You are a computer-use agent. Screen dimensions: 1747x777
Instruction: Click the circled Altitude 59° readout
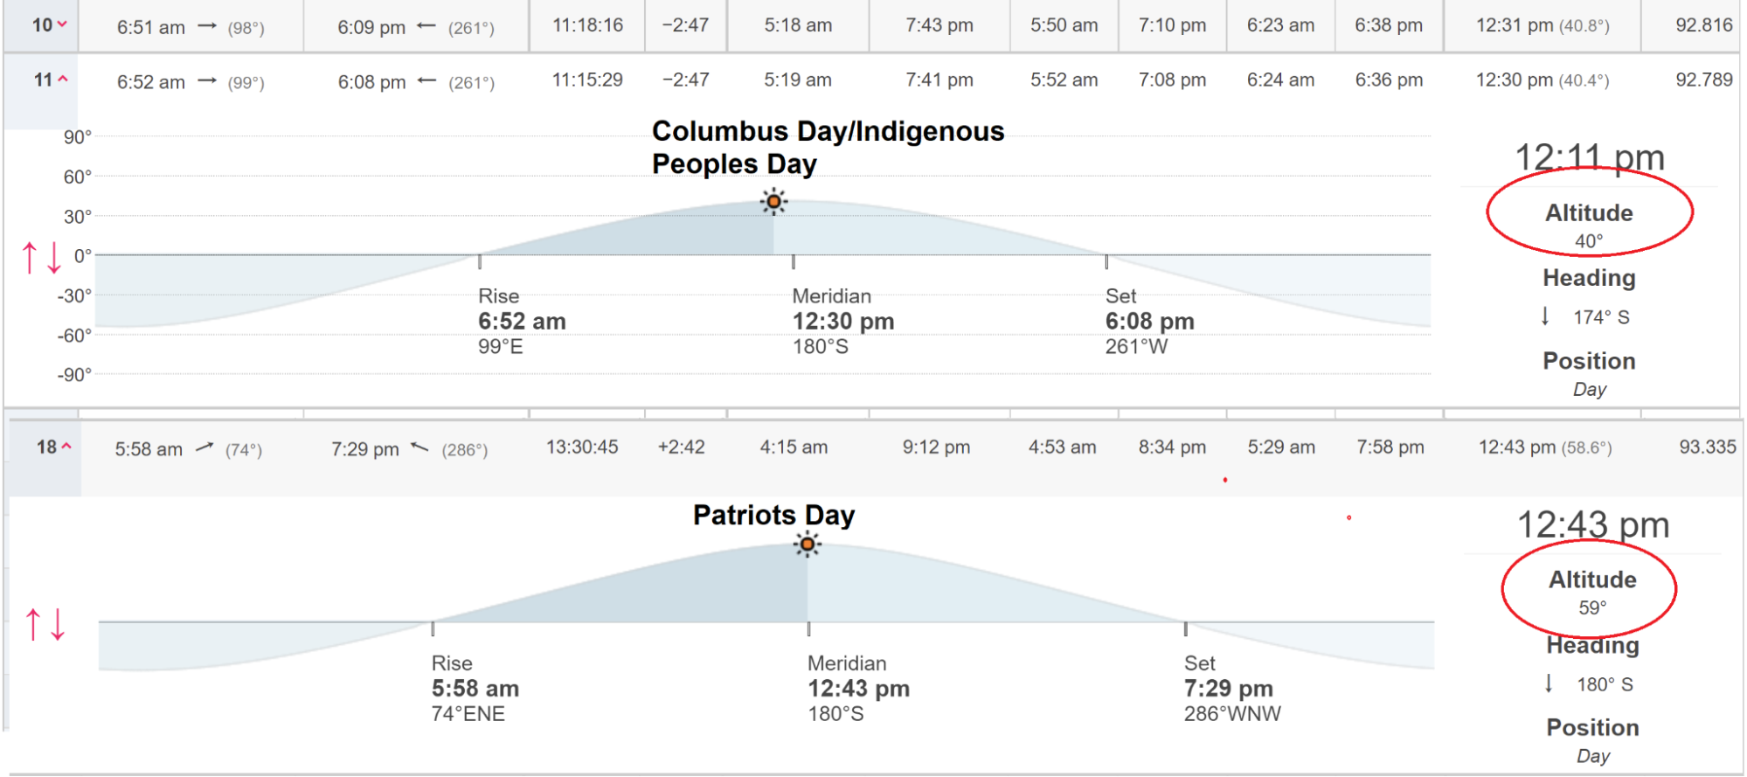pyautogui.click(x=1592, y=592)
